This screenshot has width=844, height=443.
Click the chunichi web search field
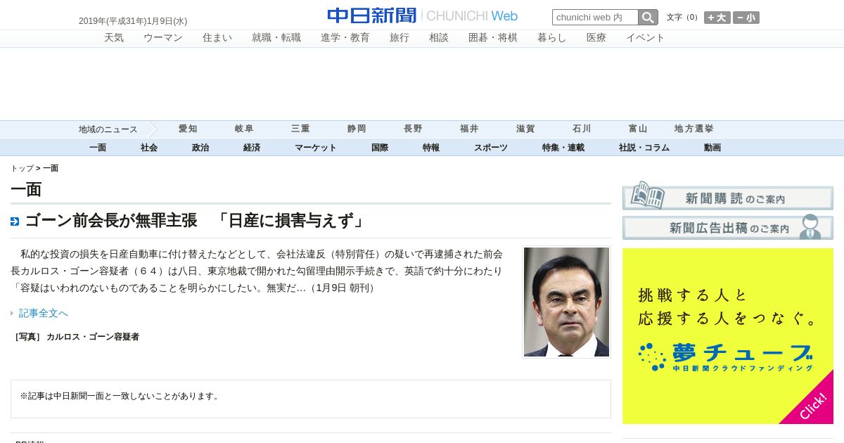click(x=595, y=18)
